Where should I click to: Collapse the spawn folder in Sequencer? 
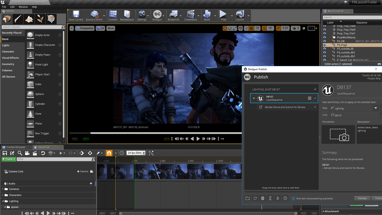tap(5, 207)
